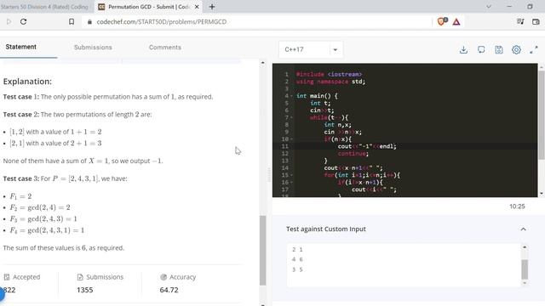The height and width of the screenshot is (306, 545).
Task: Expand the editor to fullscreen
Action: tap(534, 49)
